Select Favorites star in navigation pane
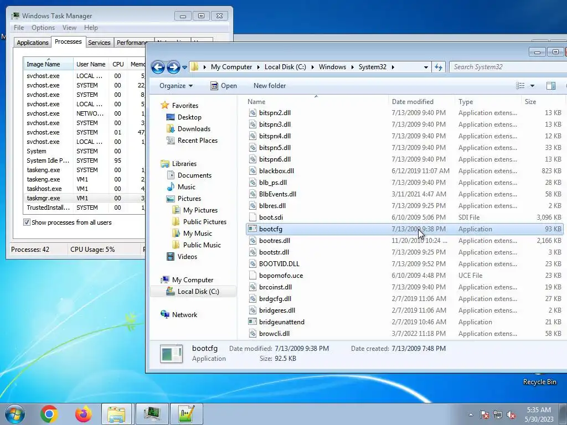The width and height of the screenshot is (567, 425). [x=165, y=105]
